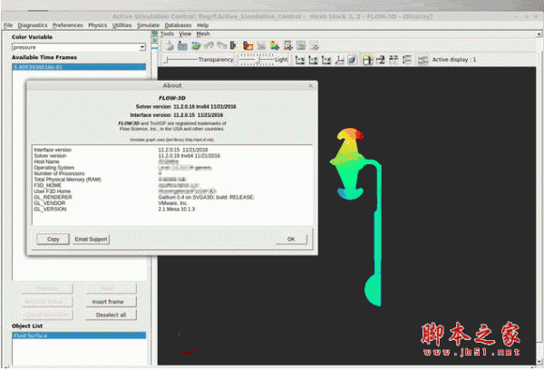
Task: Click the Active display : 1 label
Action: click(x=454, y=60)
